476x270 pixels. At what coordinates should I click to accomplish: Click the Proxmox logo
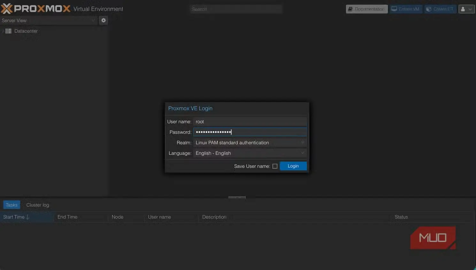tap(35, 9)
